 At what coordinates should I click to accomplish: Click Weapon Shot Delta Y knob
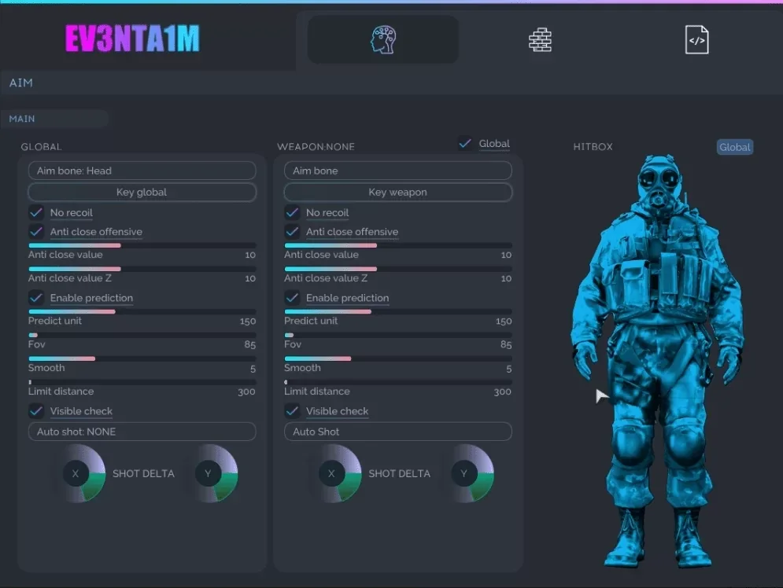pos(464,473)
